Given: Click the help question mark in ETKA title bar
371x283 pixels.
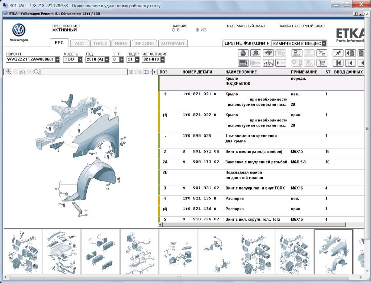Looking at the screenshot, I should (x=356, y=14).
